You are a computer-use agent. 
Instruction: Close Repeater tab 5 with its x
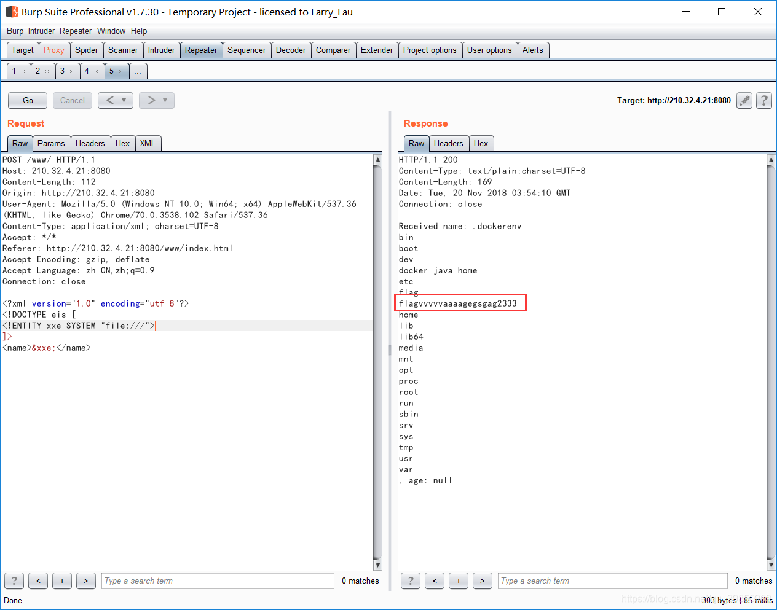(x=121, y=71)
